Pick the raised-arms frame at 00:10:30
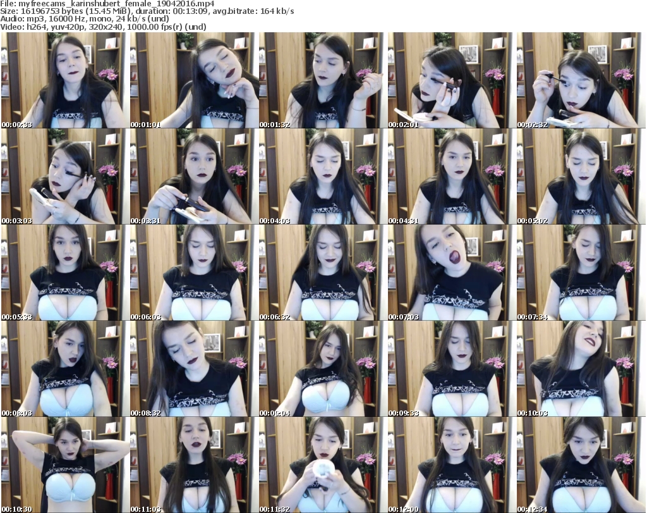The height and width of the screenshot is (513, 647). (x=65, y=465)
